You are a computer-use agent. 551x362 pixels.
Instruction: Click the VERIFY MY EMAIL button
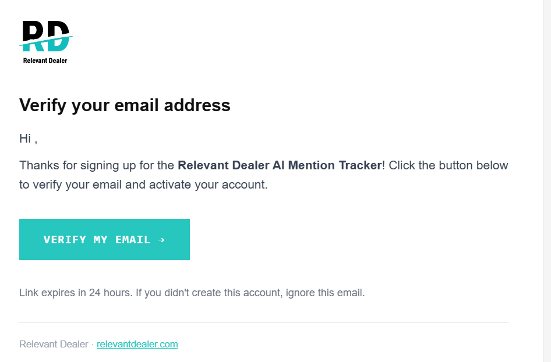[104, 239]
